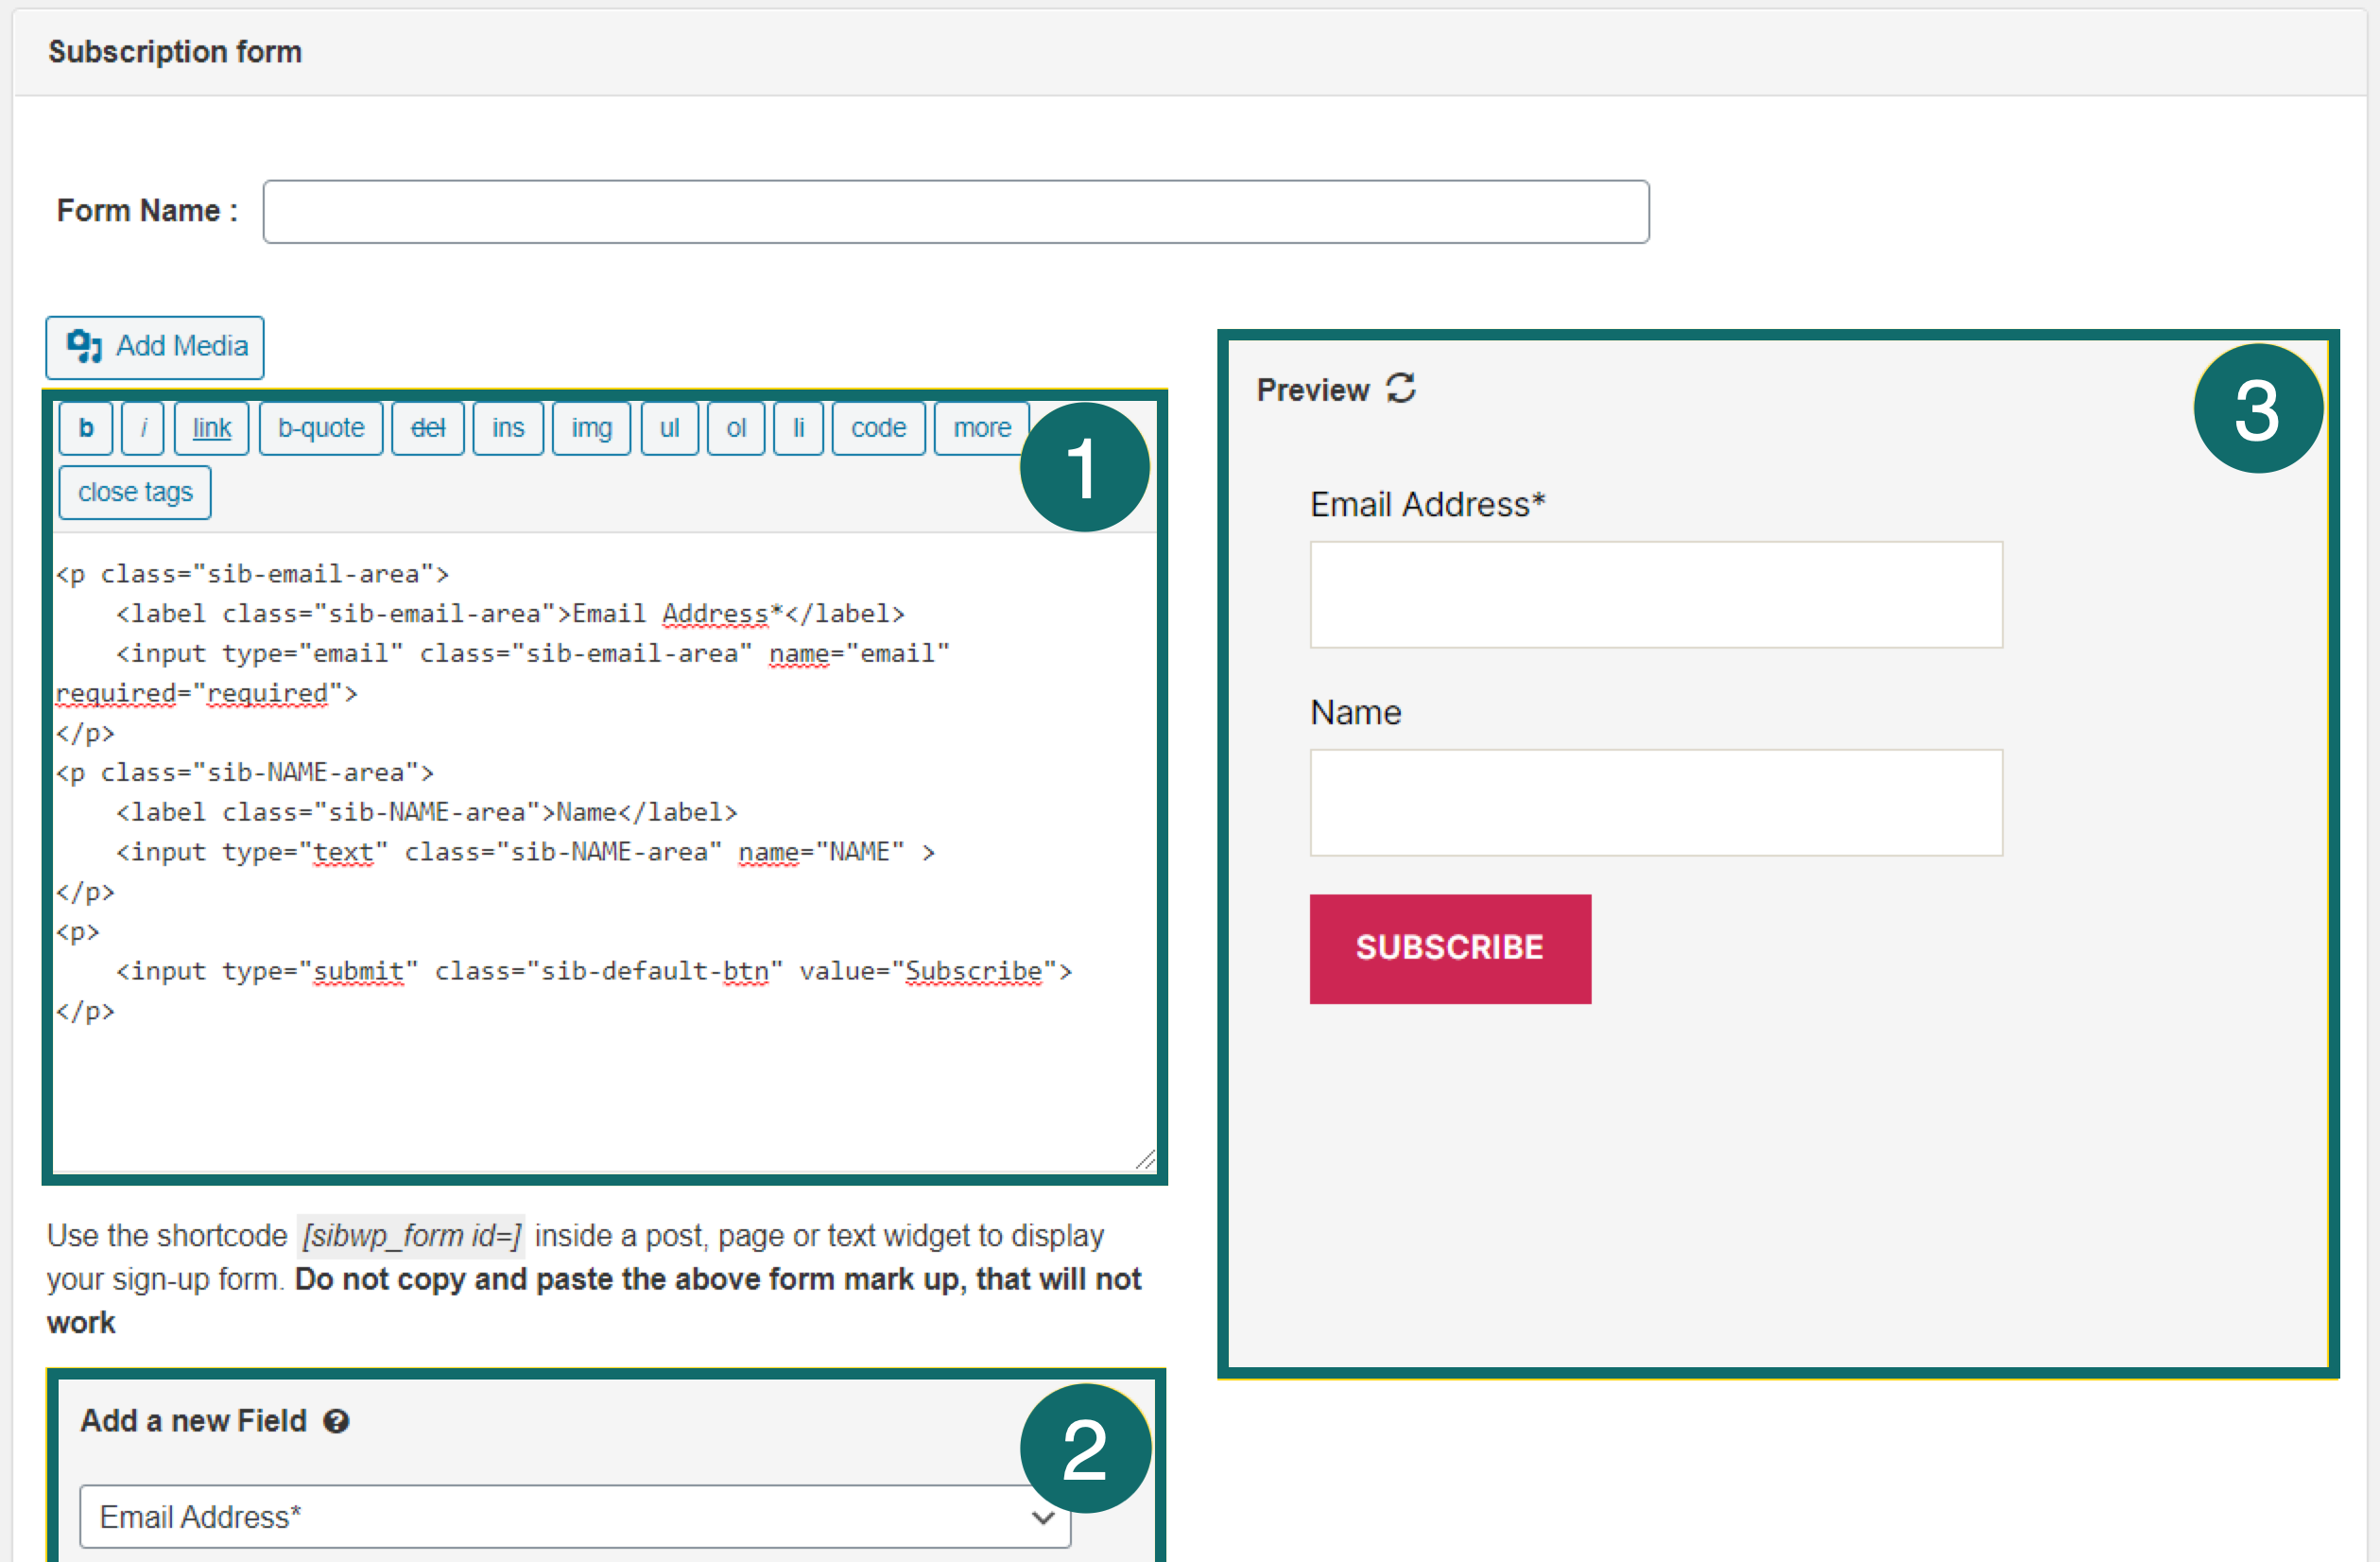This screenshot has width=2380, height=1562.
Task: Open help icon beside Add a new Field
Action: (337, 1421)
